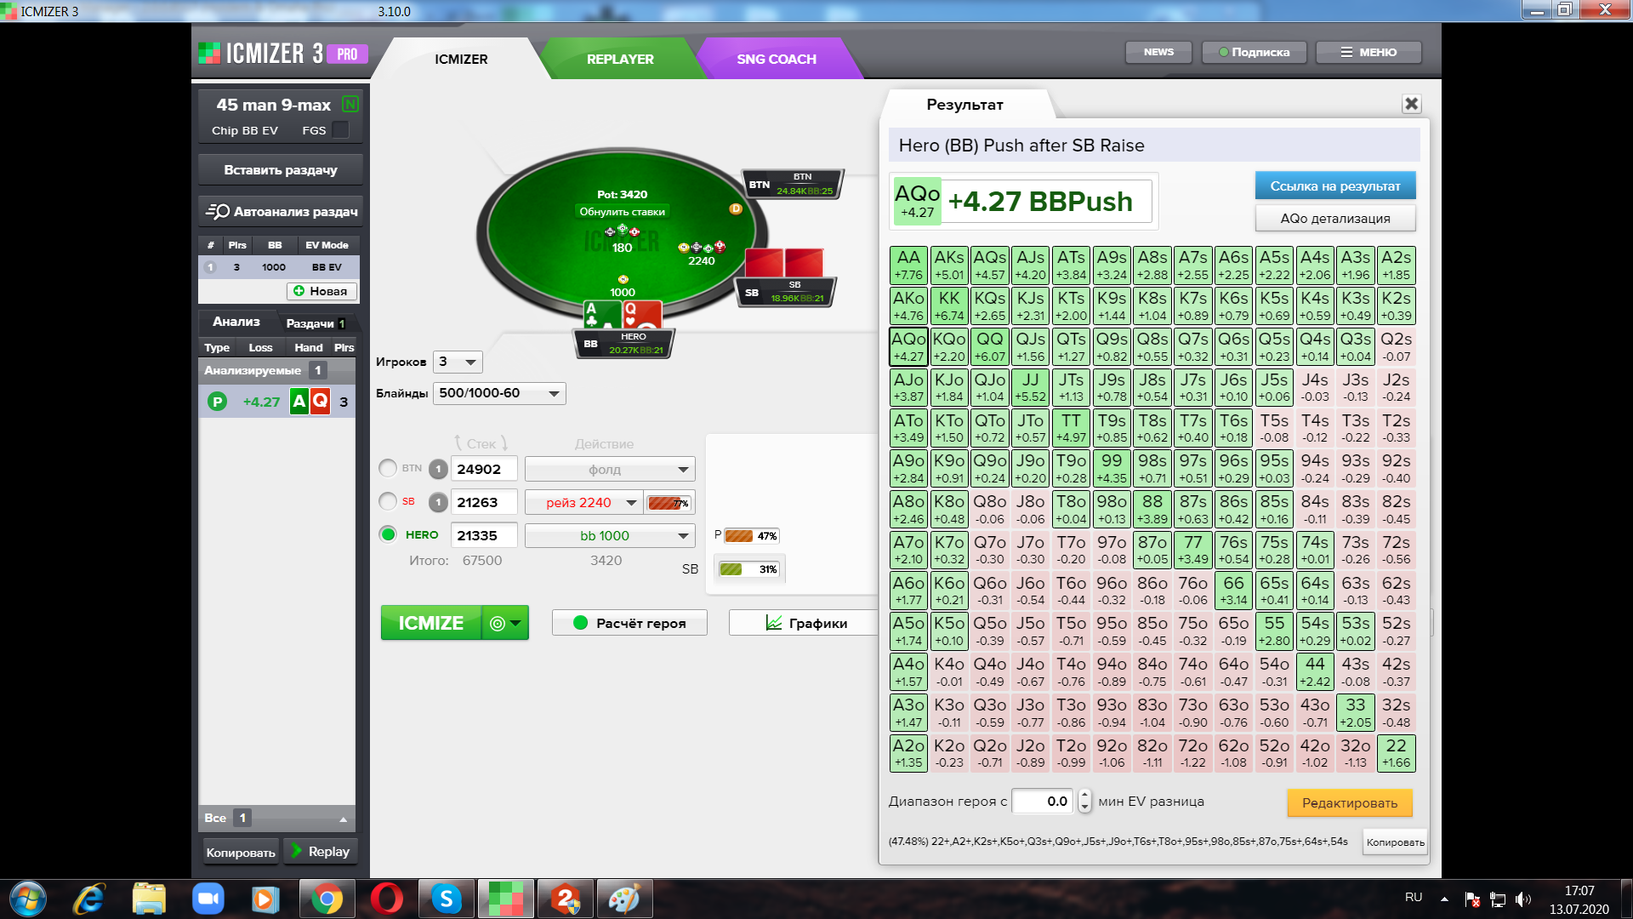This screenshot has width=1633, height=919.
Task: Switch to the REPLAYER tab
Action: coord(620,59)
